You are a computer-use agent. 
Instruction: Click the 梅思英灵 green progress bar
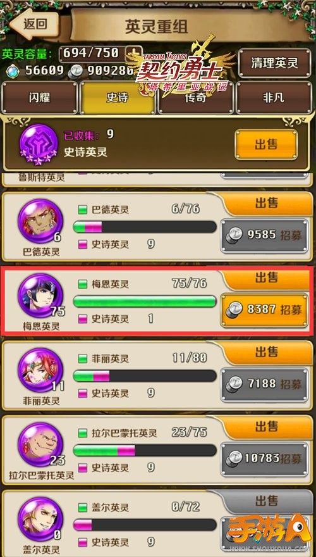point(145,301)
